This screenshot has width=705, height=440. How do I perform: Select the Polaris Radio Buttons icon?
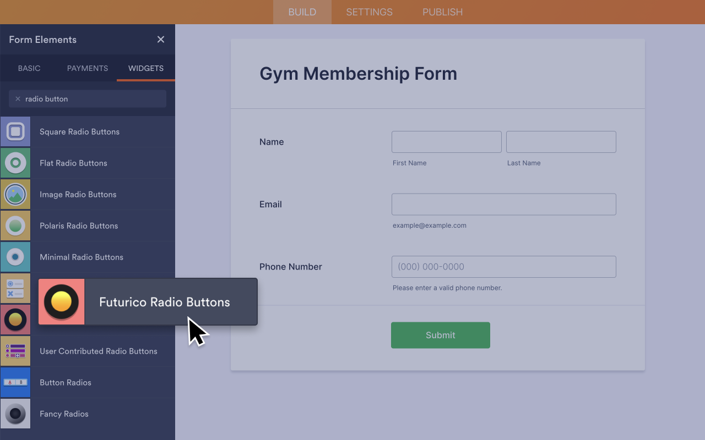[x=15, y=226]
